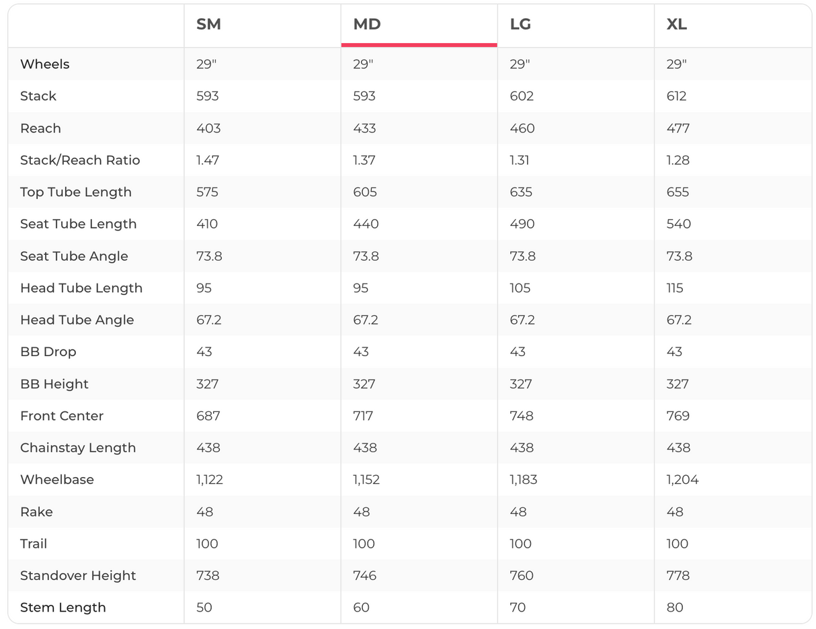Click the LG reach value 460
The height and width of the screenshot is (629, 816).
(x=522, y=128)
